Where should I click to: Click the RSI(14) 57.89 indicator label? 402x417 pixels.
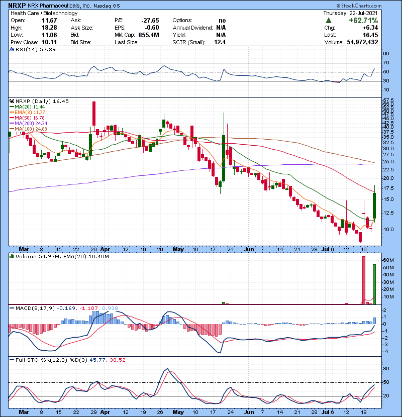pyautogui.click(x=36, y=49)
